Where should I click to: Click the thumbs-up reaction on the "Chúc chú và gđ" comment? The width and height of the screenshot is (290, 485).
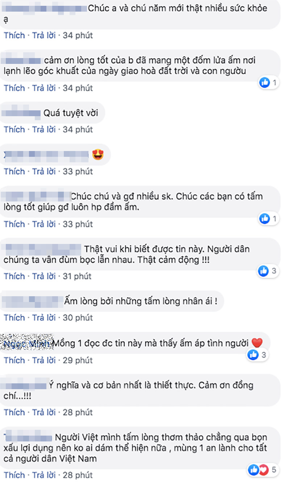pos(265,219)
